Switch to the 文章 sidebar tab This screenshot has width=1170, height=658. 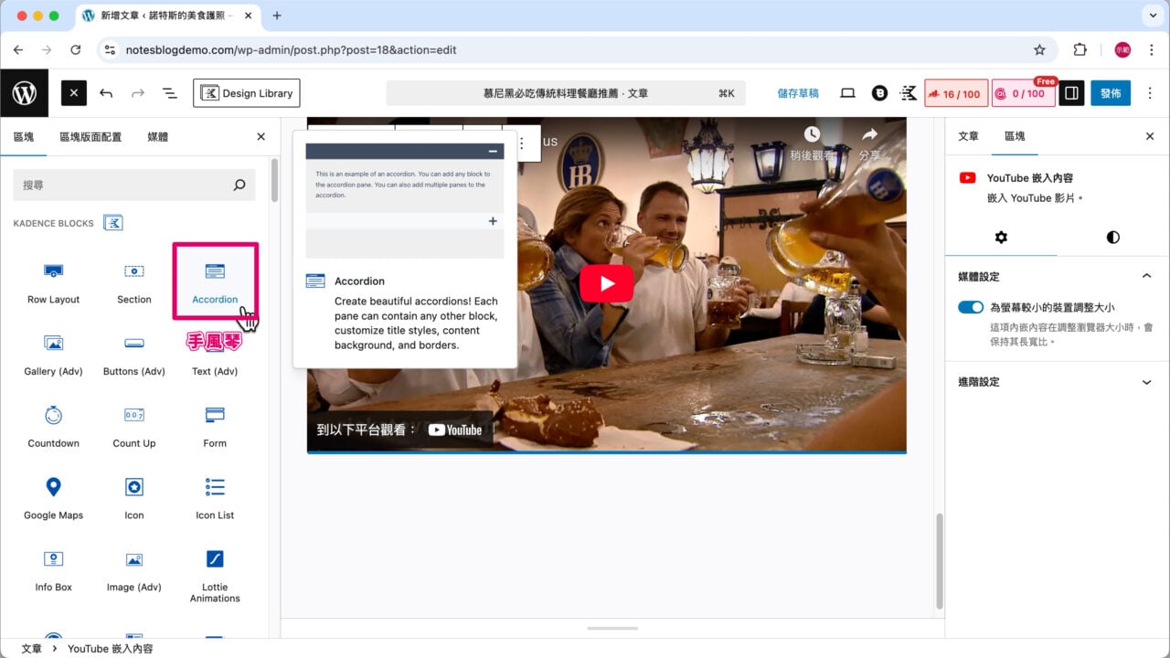tap(968, 136)
